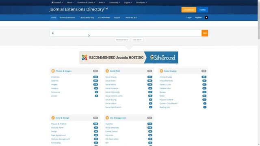The height and width of the screenshot is (146, 260).
Task: Click the blue Demo button
Action: click(x=202, y=10)
